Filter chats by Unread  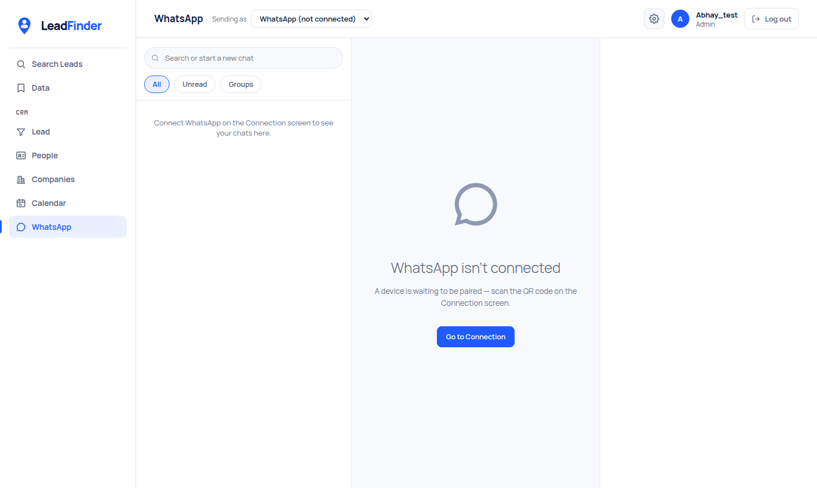pos(195,84)
